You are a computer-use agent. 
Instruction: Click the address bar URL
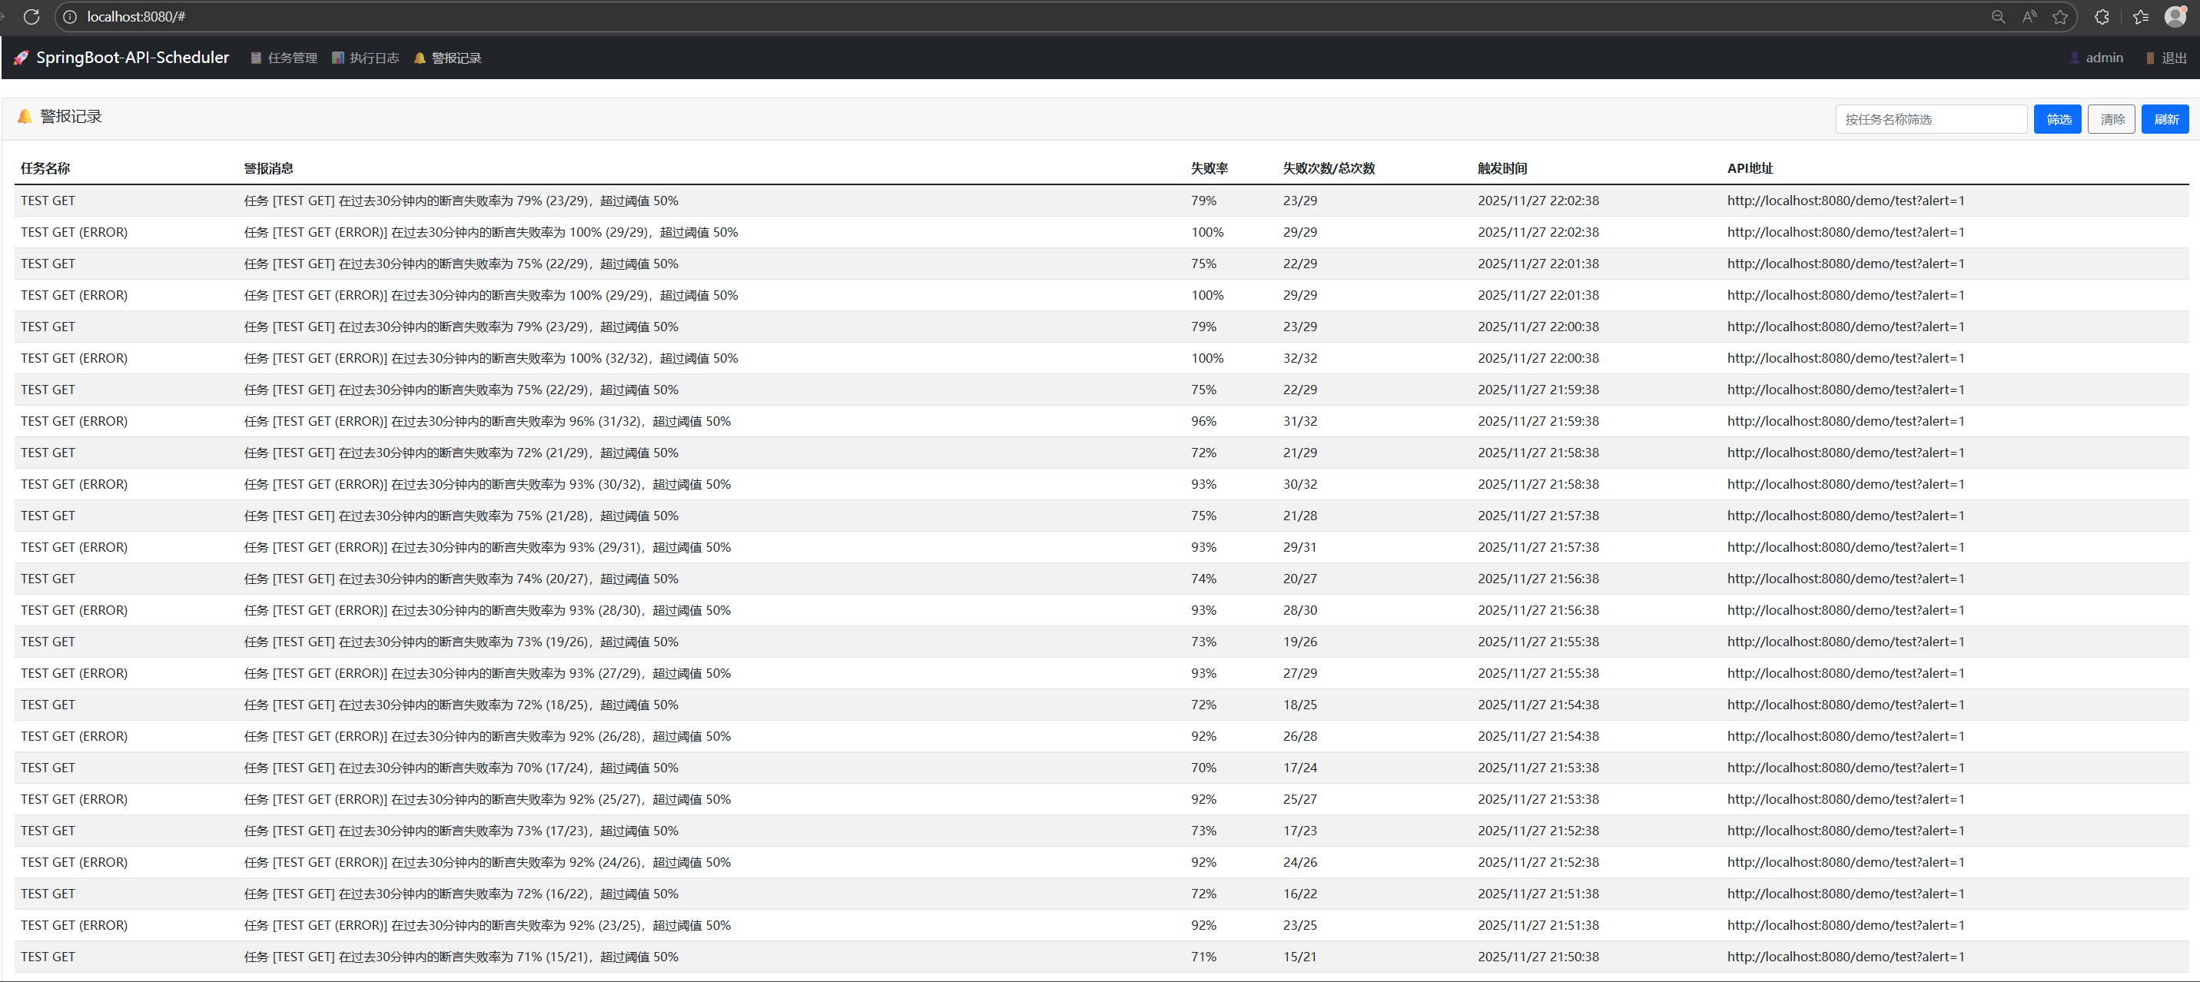coord(137,17)
